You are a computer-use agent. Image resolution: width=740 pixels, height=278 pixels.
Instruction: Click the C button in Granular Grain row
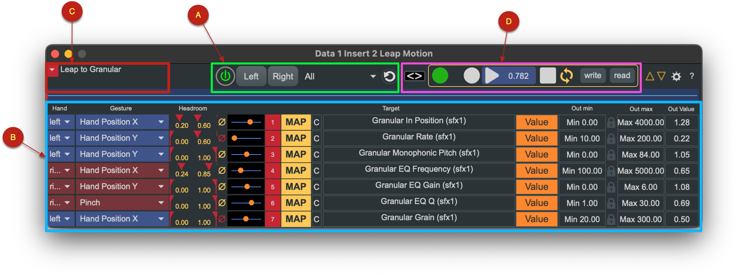pyautogui.click(x=316, y=219)
